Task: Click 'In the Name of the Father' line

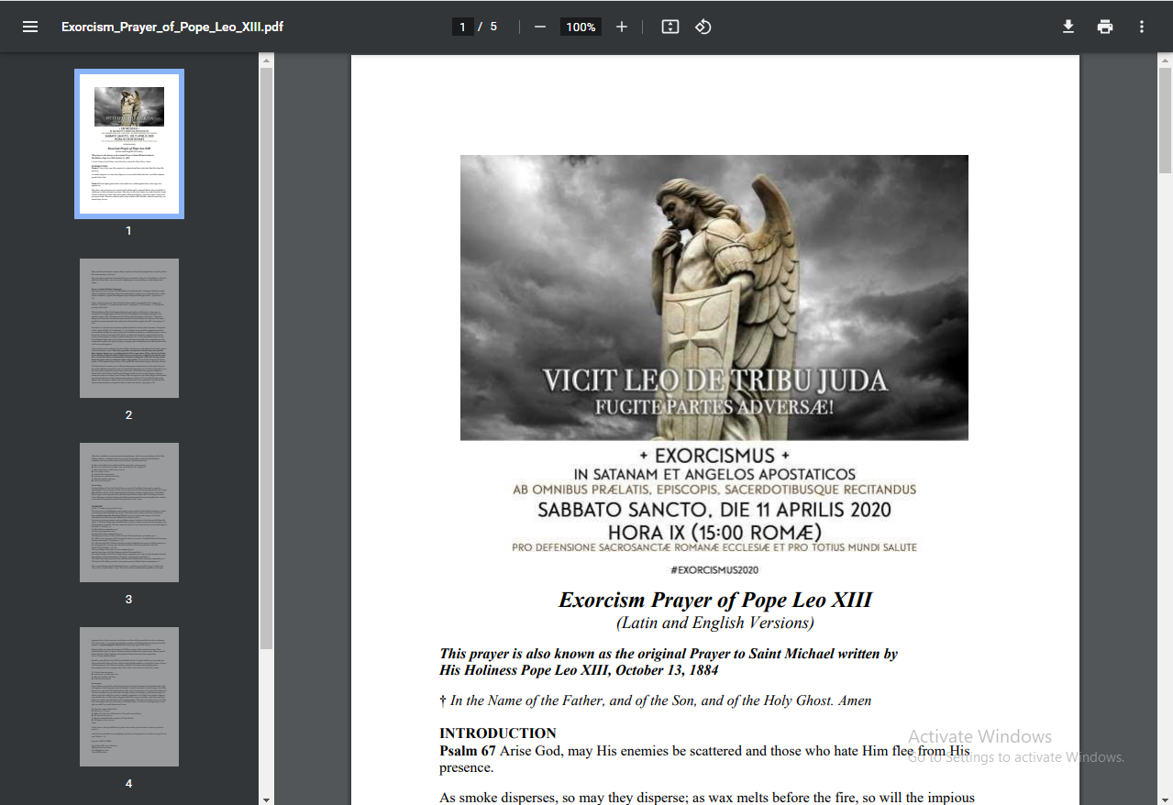Action: [x=656, y=700]
